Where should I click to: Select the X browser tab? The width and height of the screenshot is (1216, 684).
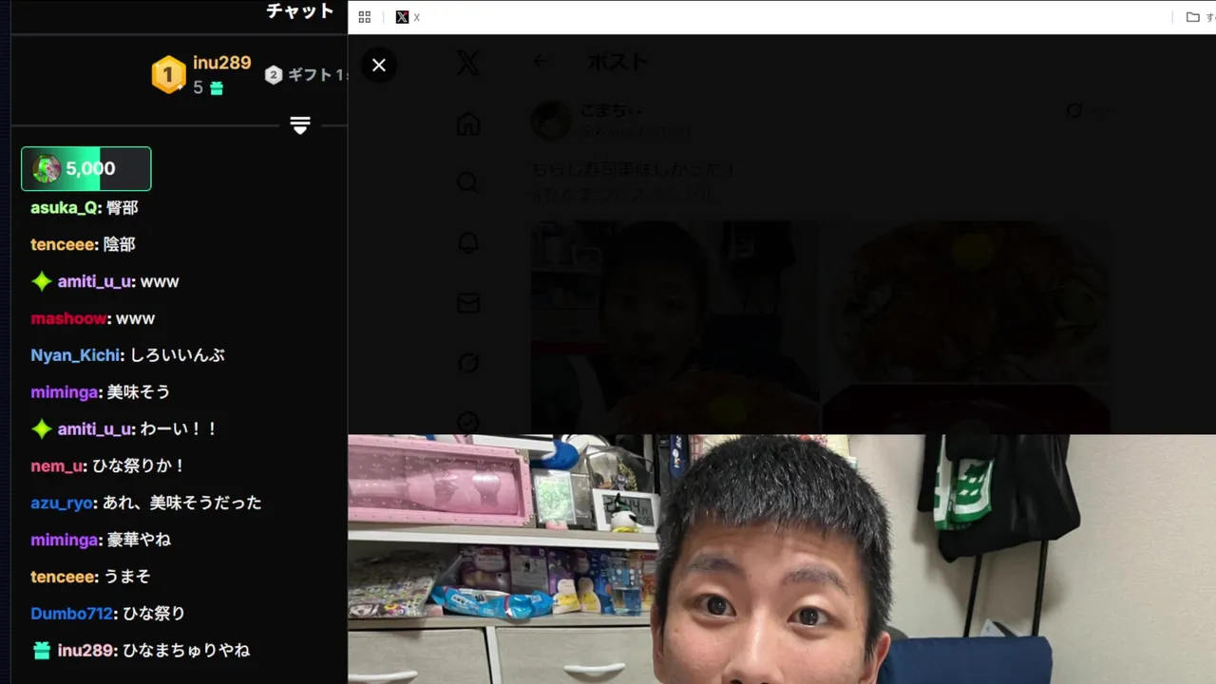408,17
